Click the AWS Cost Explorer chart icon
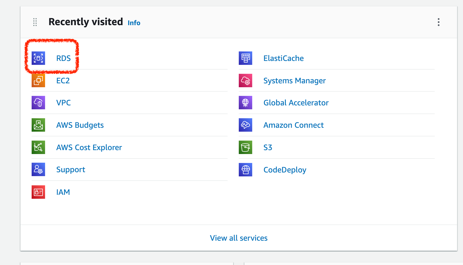 38,147
